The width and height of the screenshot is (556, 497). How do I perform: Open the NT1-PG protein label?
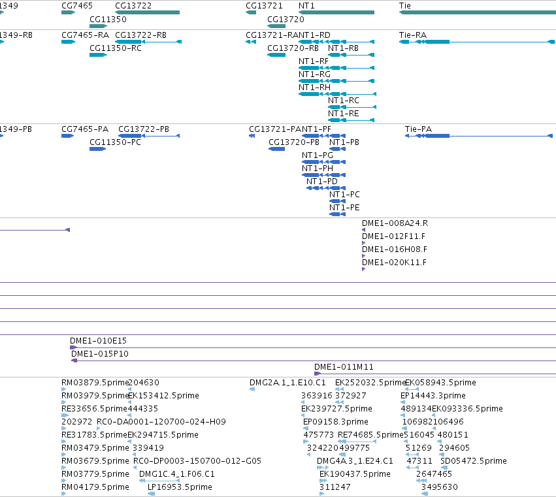[x=318, y=155]
